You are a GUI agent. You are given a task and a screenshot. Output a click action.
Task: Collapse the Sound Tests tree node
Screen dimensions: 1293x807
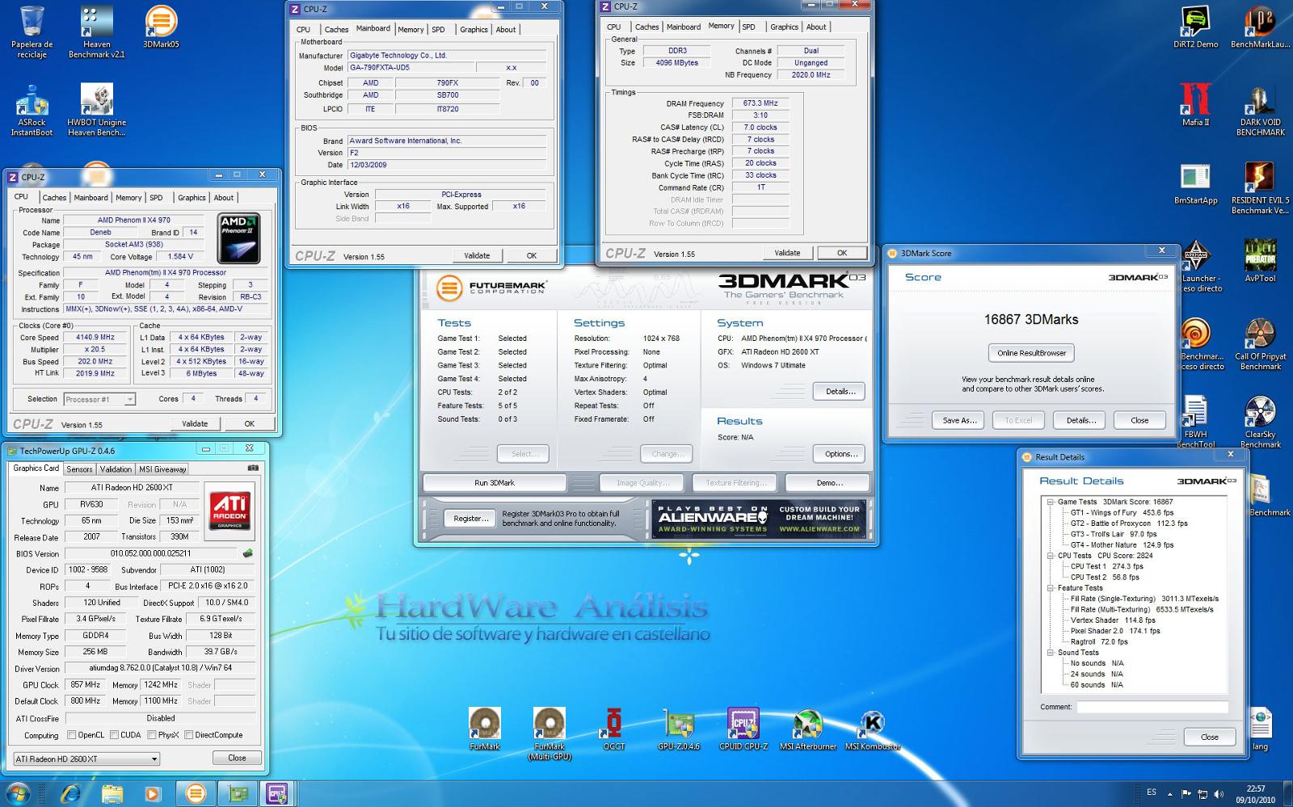(1050, 653)
